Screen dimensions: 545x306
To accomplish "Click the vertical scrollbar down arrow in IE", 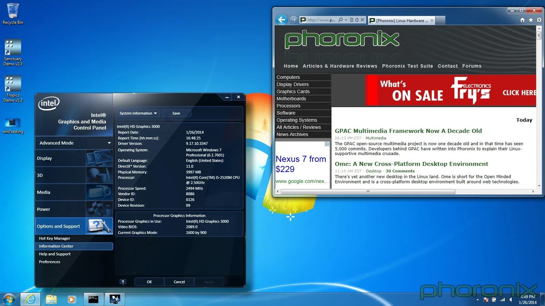I will (x=539, y=186).
